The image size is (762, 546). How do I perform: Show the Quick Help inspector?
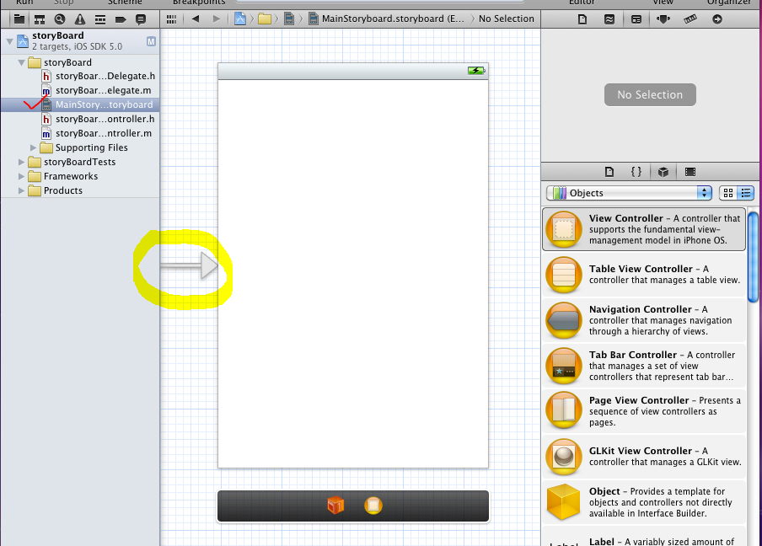pyautogui.click(x=609, y=19)
